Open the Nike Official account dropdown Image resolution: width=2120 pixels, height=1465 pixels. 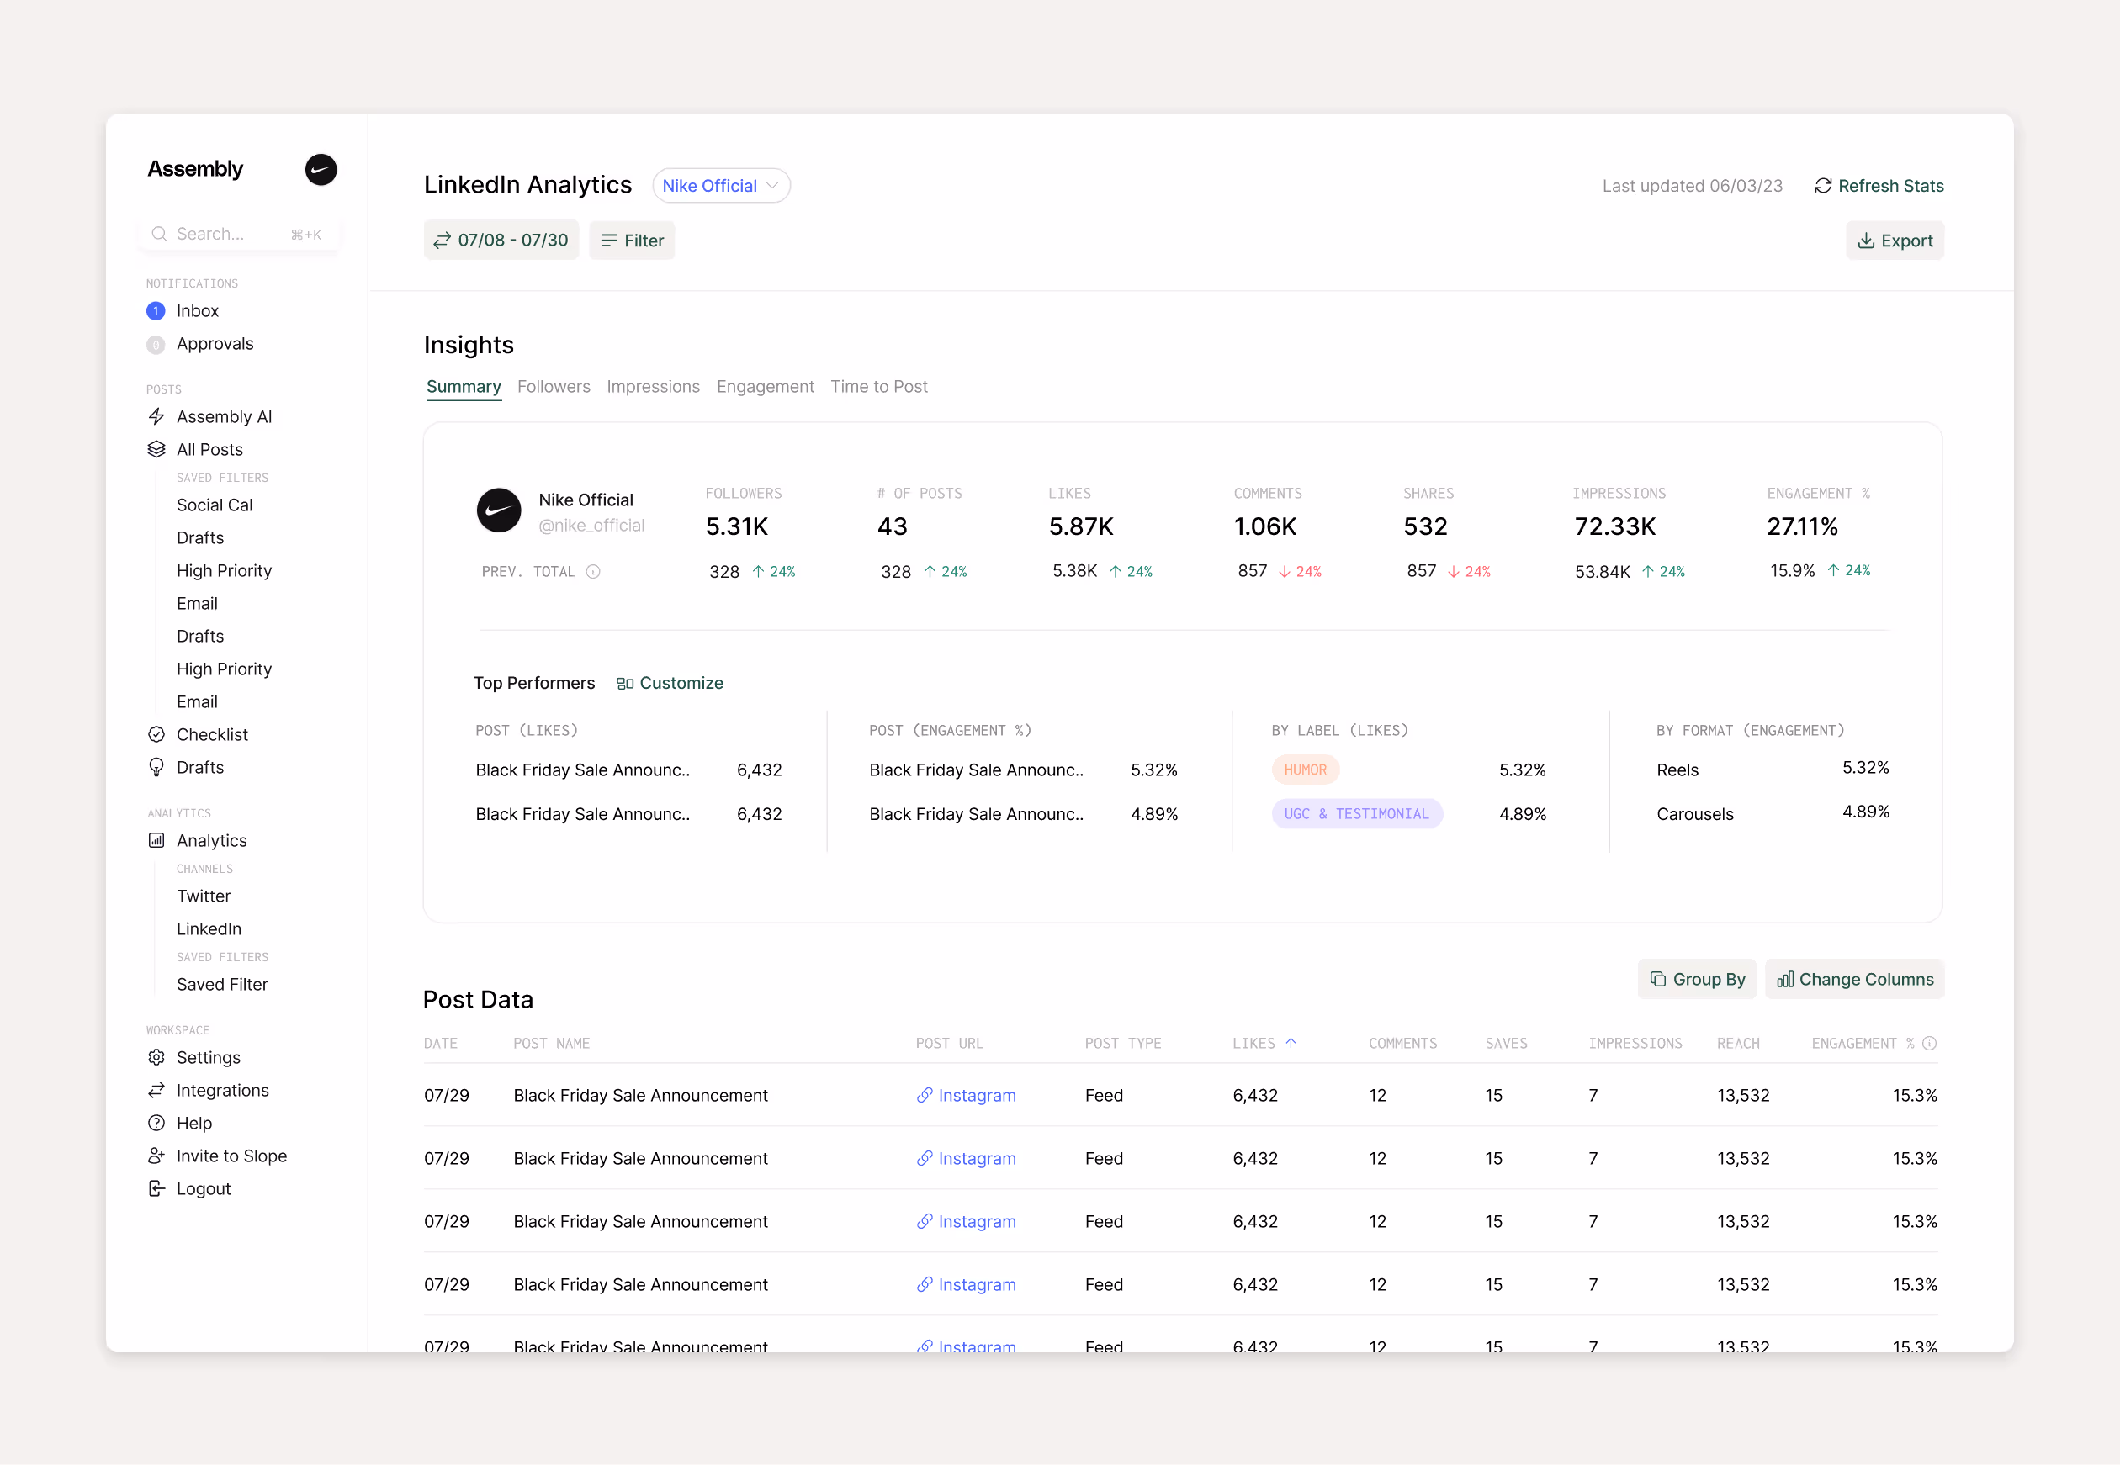pos(721,187)
